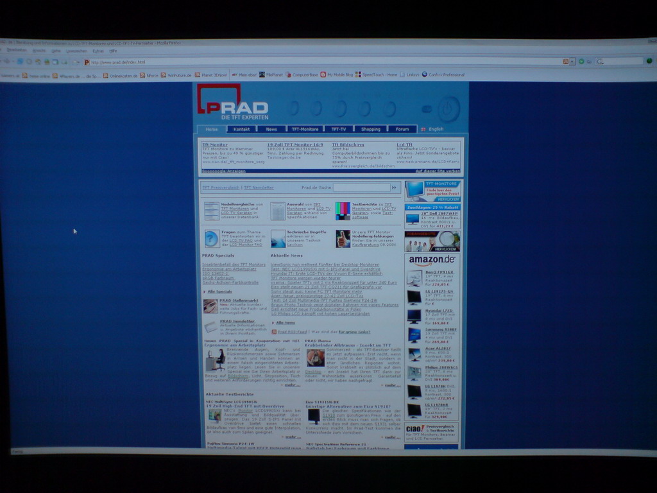Select the TFT-Monitore navigation tab

[x=305, y=129]
